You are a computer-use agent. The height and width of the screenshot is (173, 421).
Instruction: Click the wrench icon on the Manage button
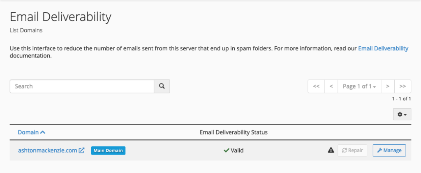pos(379,150)
